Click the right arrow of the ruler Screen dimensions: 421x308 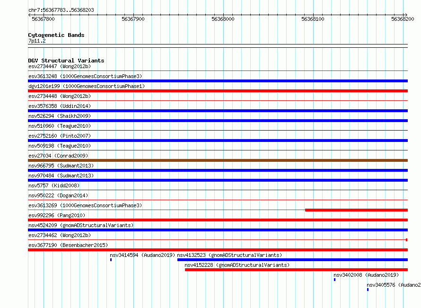pyautogui.click(x=406, y=15)
